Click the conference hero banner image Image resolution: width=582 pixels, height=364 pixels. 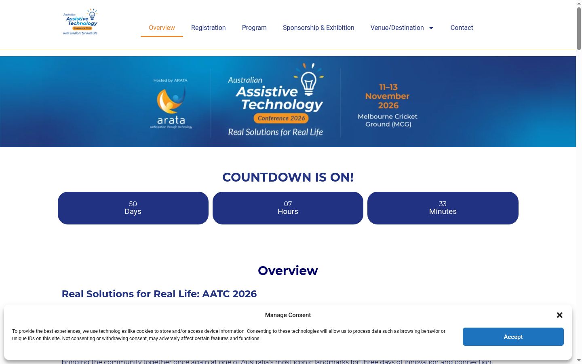(x=288, y=102)
